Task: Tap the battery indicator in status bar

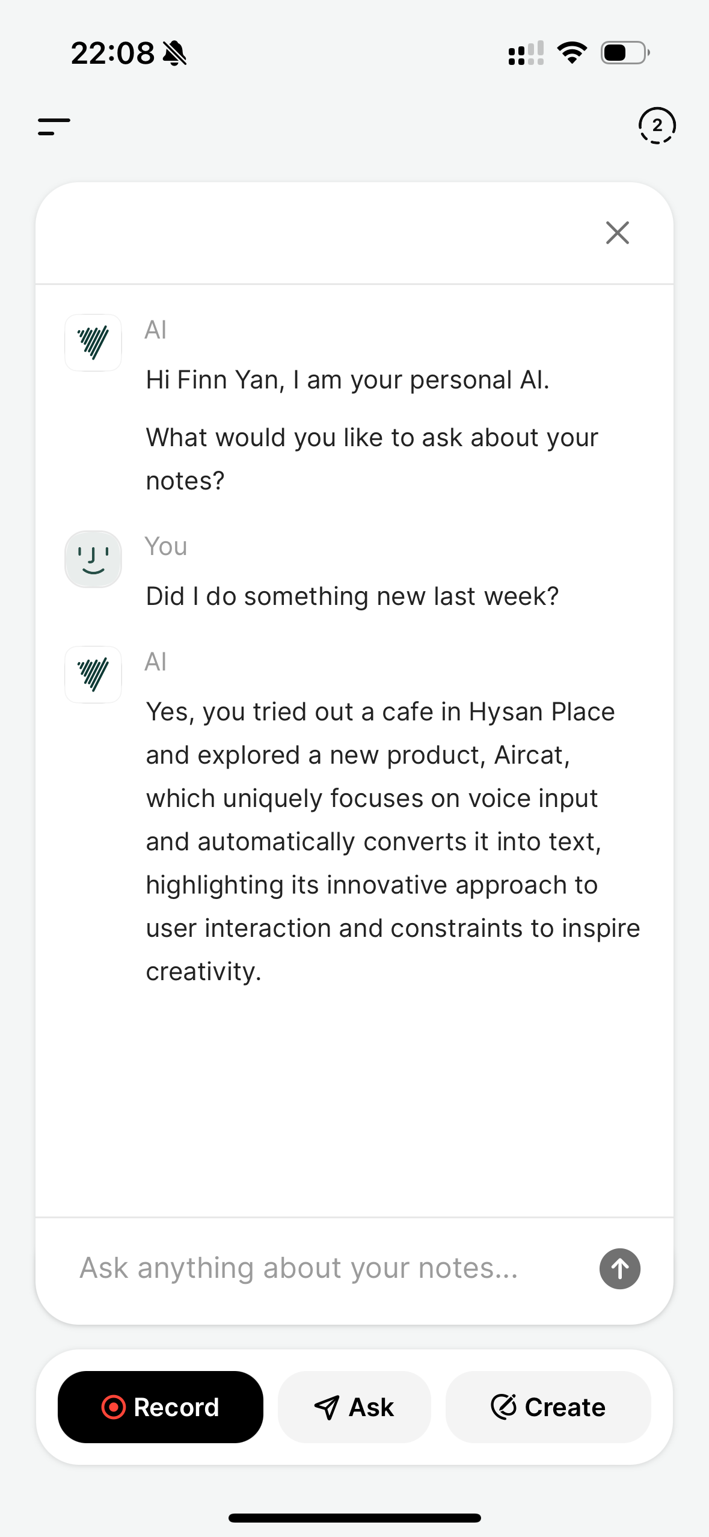Action: [x=625, y=53]
